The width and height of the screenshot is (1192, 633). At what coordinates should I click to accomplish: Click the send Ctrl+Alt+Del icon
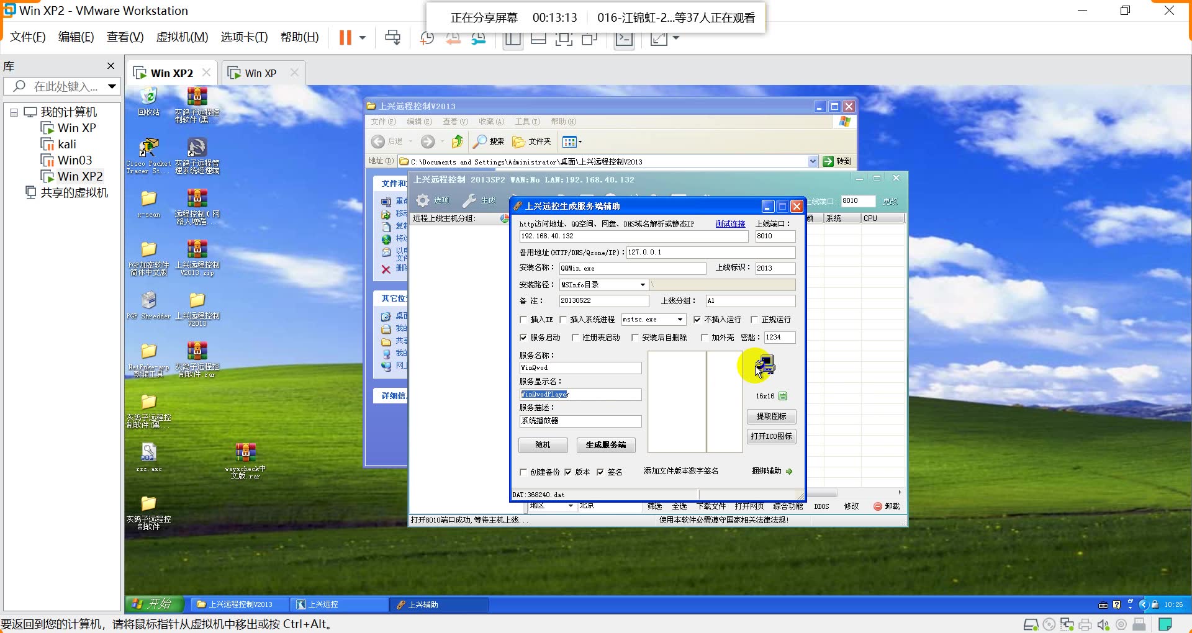pyautogui.click(x=392, y=38)
